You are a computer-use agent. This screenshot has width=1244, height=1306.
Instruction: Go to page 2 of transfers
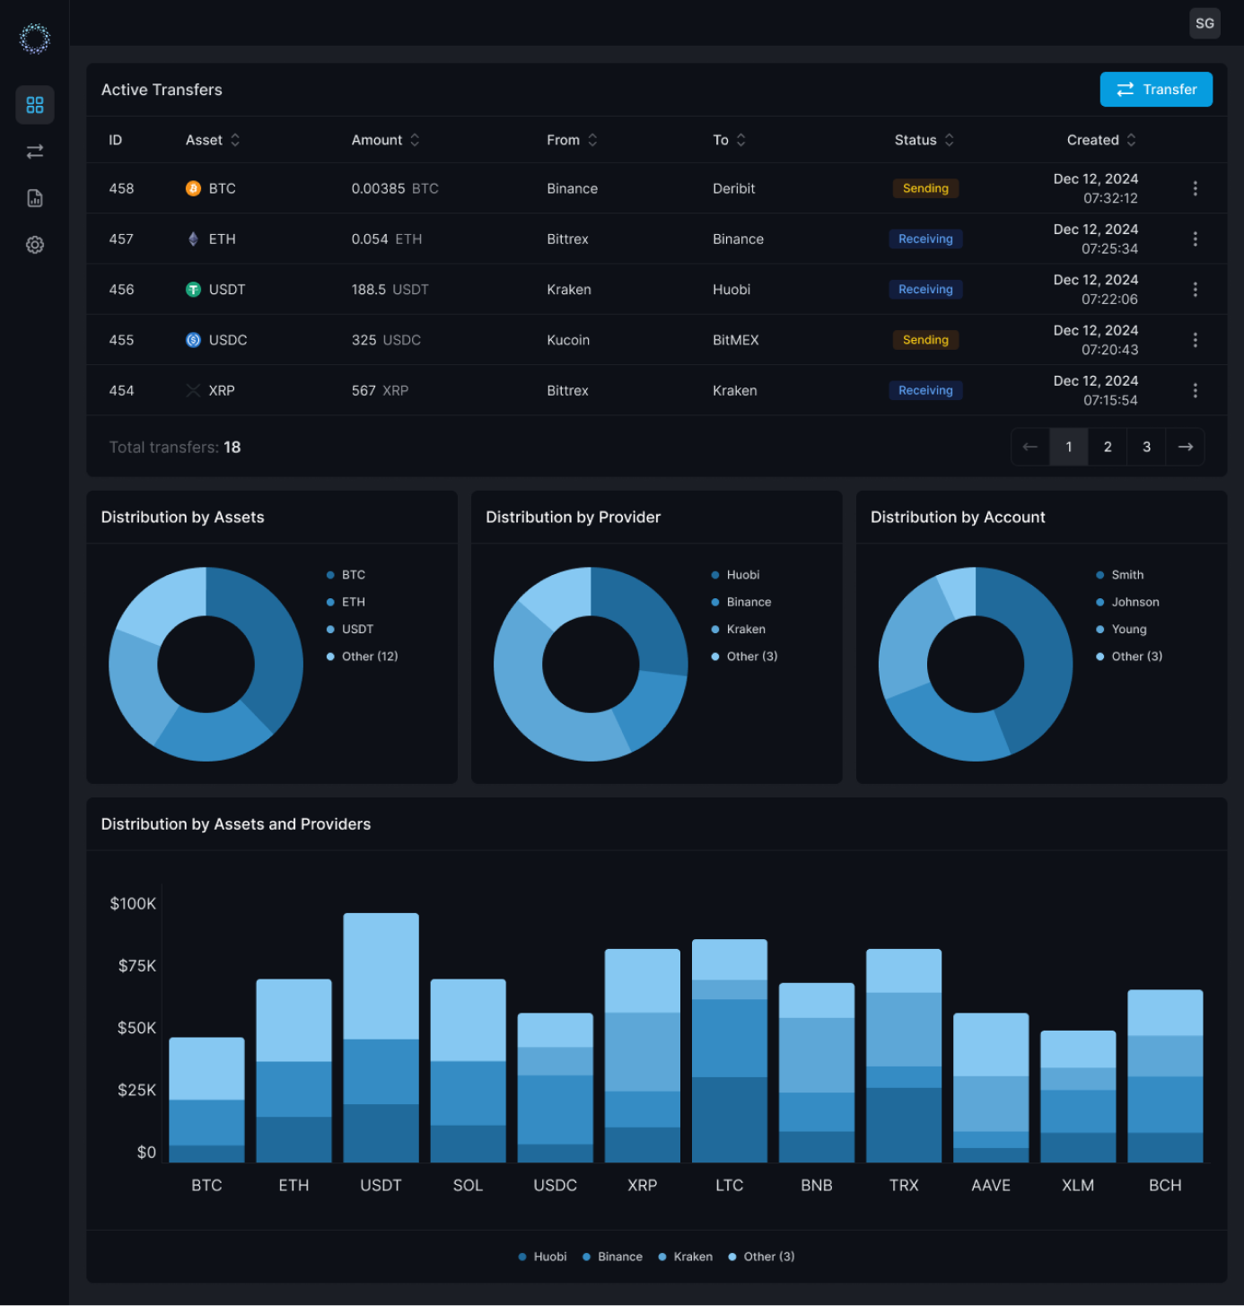click(1108, 447)
